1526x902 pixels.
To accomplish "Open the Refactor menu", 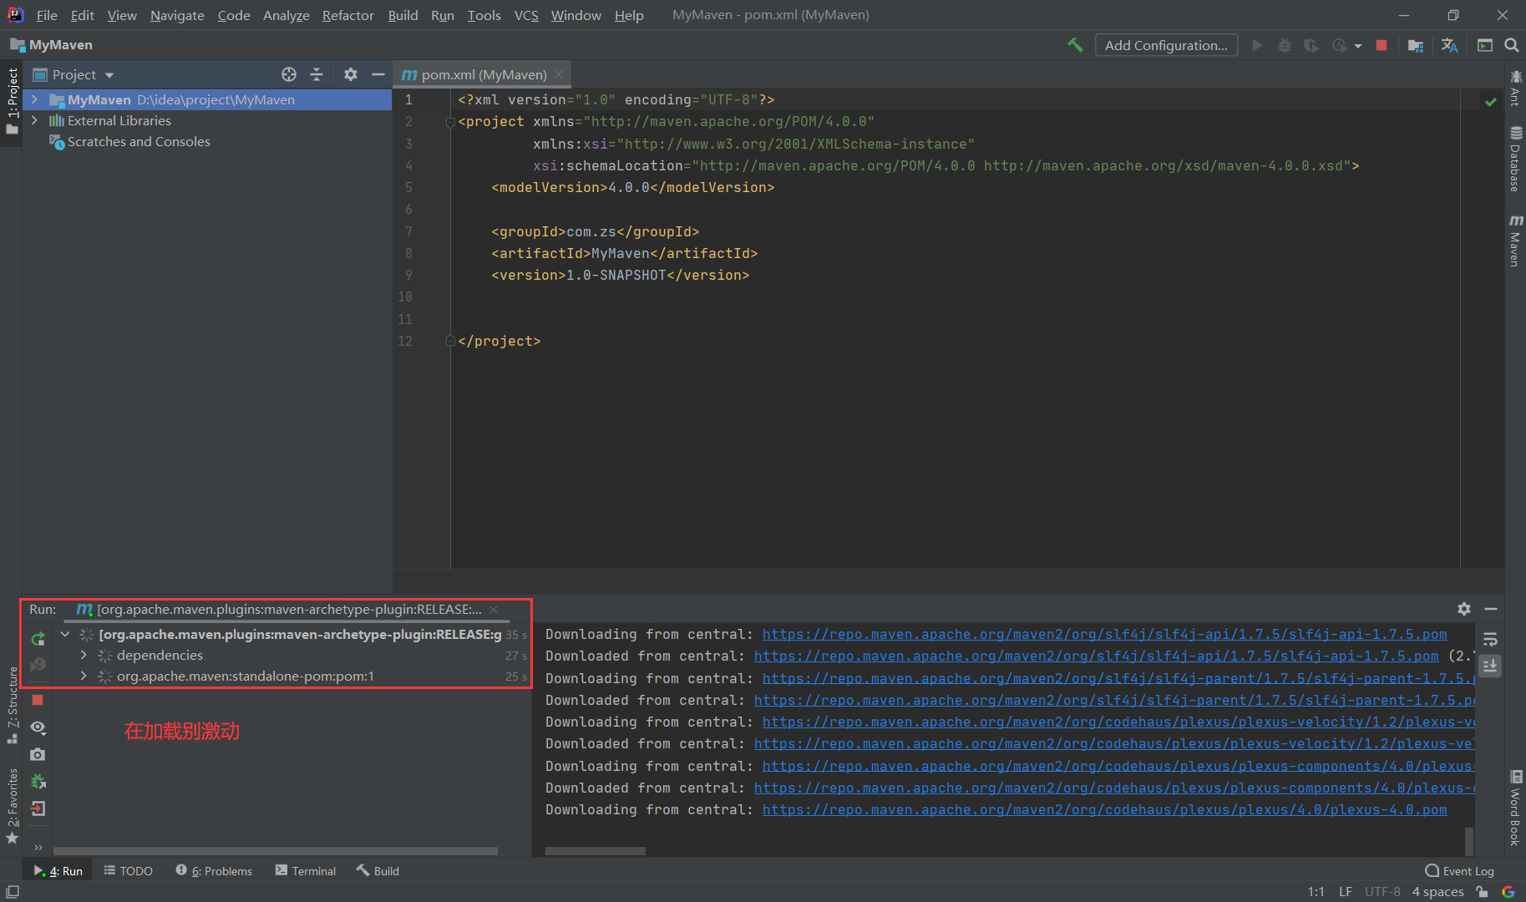I will [x=347, y=15].
